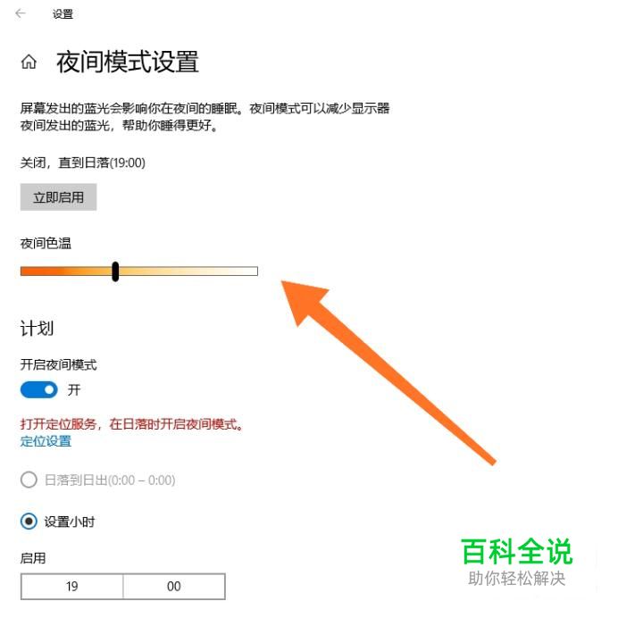Image resolution: width=618 pixels, height=618 pixels.
Task: Click the 立即启用 button
Action: pyautogui.click(x=58, y=196)
